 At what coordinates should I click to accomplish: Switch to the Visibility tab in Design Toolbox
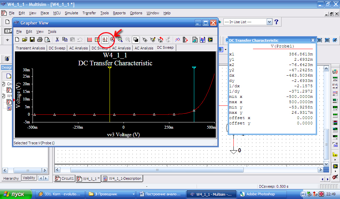(29, 178)
